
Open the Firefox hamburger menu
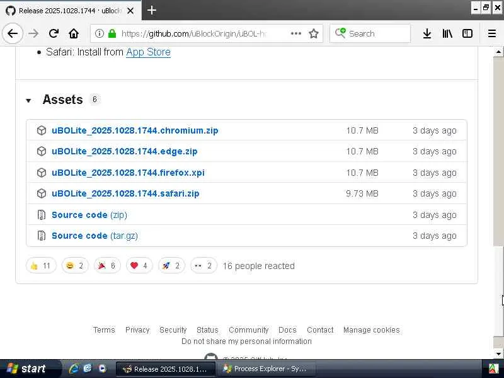coord(492,33)
